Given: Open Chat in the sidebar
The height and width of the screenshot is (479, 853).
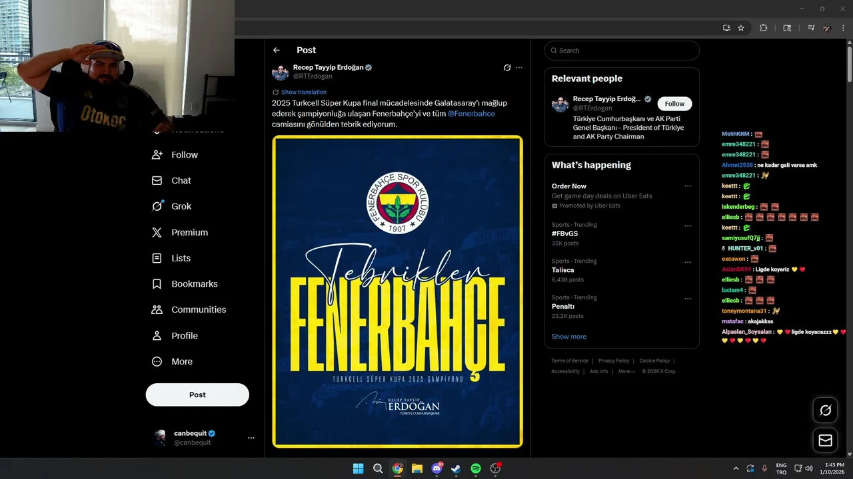Looking at the screenshot, I should click(171, 181).
